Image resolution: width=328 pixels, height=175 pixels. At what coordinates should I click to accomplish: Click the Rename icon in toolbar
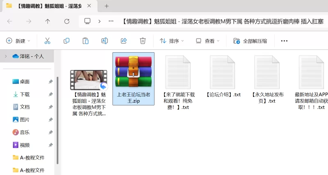[105, 41]
